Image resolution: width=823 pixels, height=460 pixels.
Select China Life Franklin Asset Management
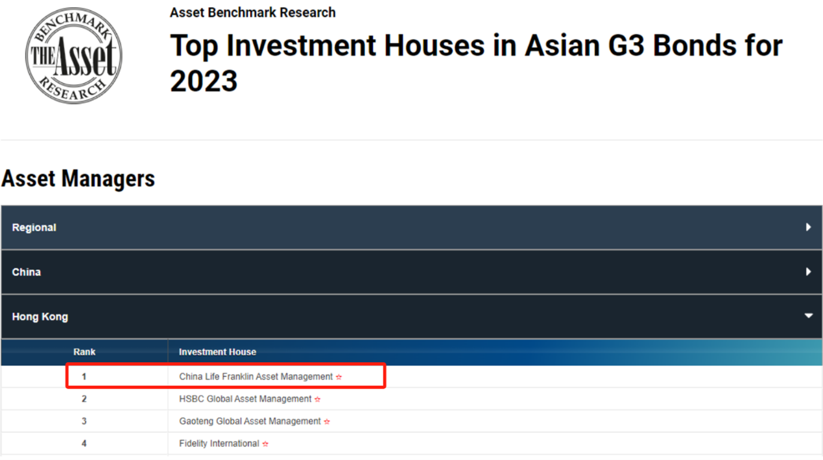click(256, 376)
